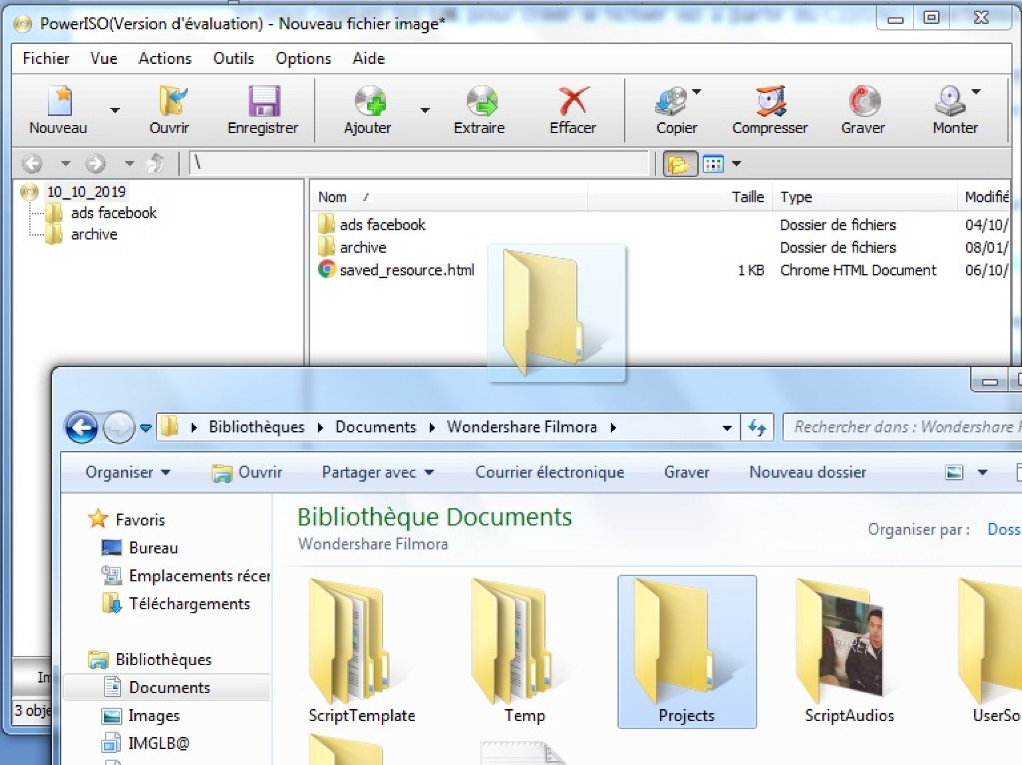Click Graver in the Explorer toolbar

pos(686,472)
